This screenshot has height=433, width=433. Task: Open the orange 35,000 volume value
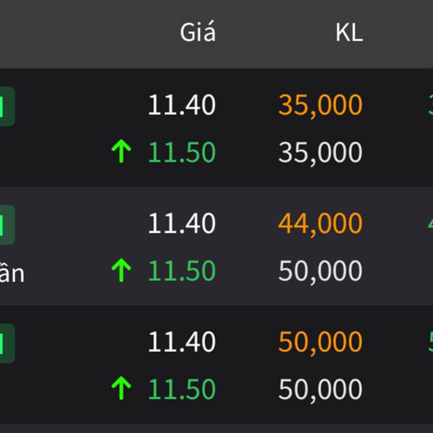click(320, 106)
